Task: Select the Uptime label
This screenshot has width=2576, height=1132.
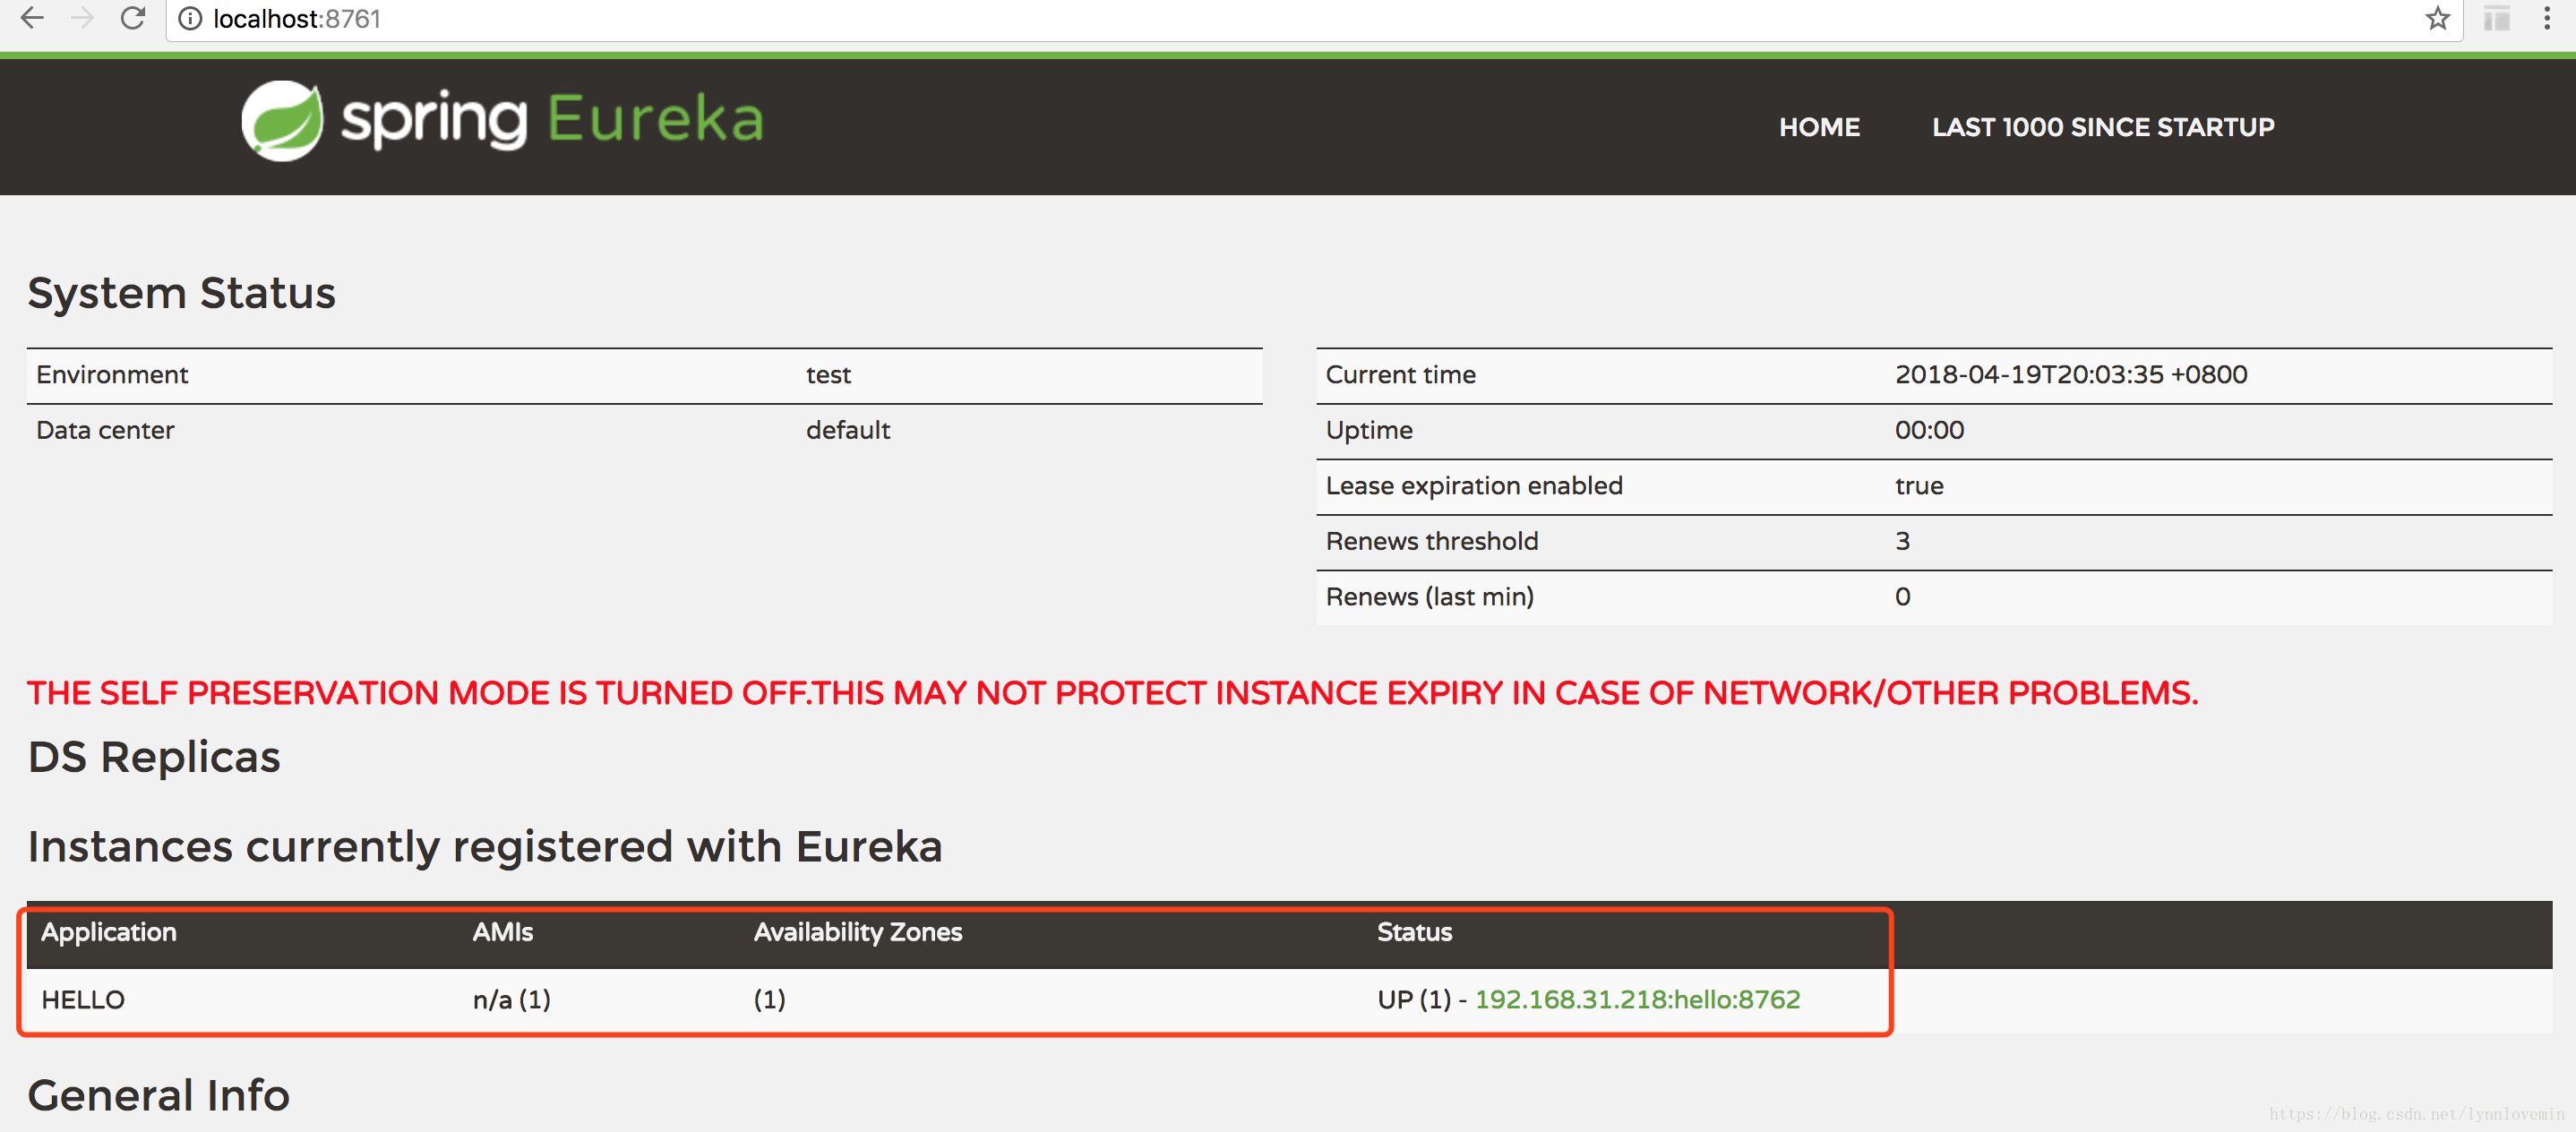Action: (x=1369, y=431)
